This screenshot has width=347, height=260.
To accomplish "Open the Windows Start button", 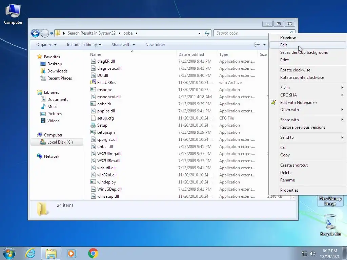I will 9,253.
